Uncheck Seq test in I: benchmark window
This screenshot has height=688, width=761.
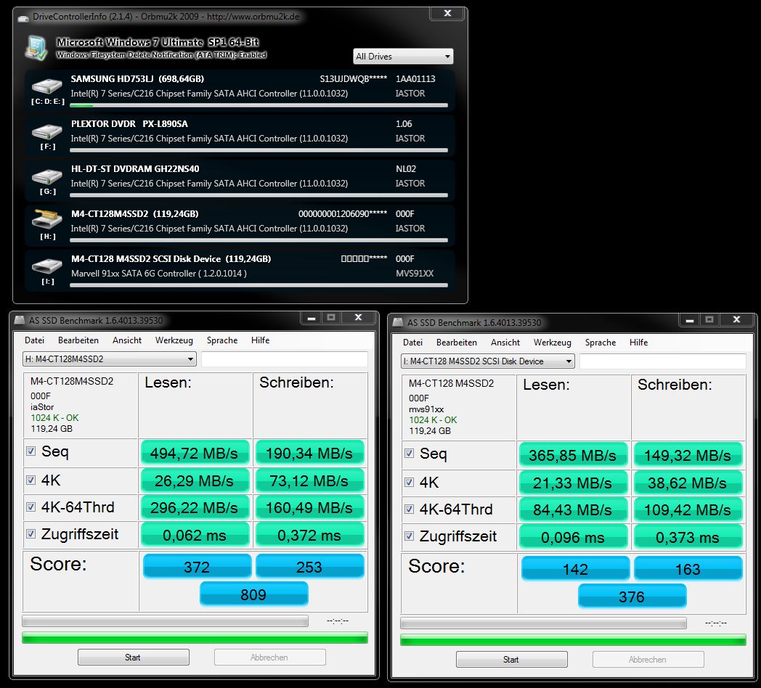pos(409,453)
